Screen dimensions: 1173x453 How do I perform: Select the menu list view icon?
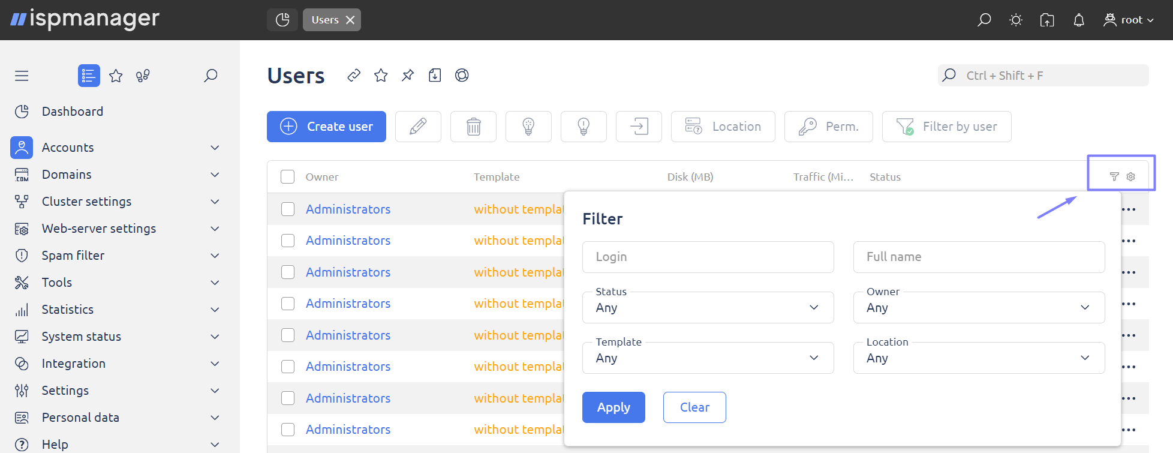click(89, 76)
